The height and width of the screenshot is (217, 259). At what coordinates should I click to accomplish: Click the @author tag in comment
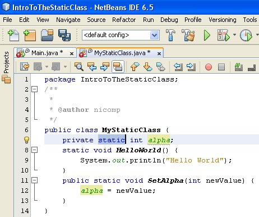coord(73,110)
